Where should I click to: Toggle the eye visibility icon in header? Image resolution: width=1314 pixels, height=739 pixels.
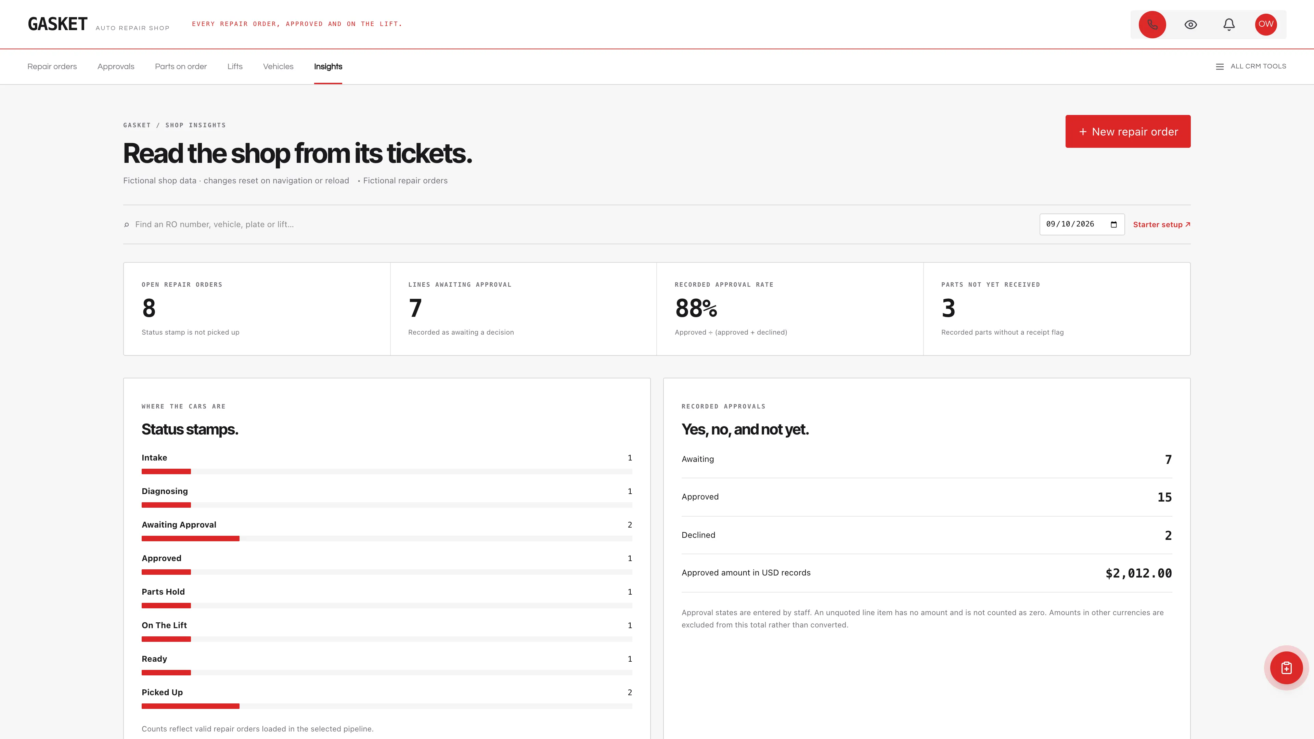click(x=1190, y=25)
